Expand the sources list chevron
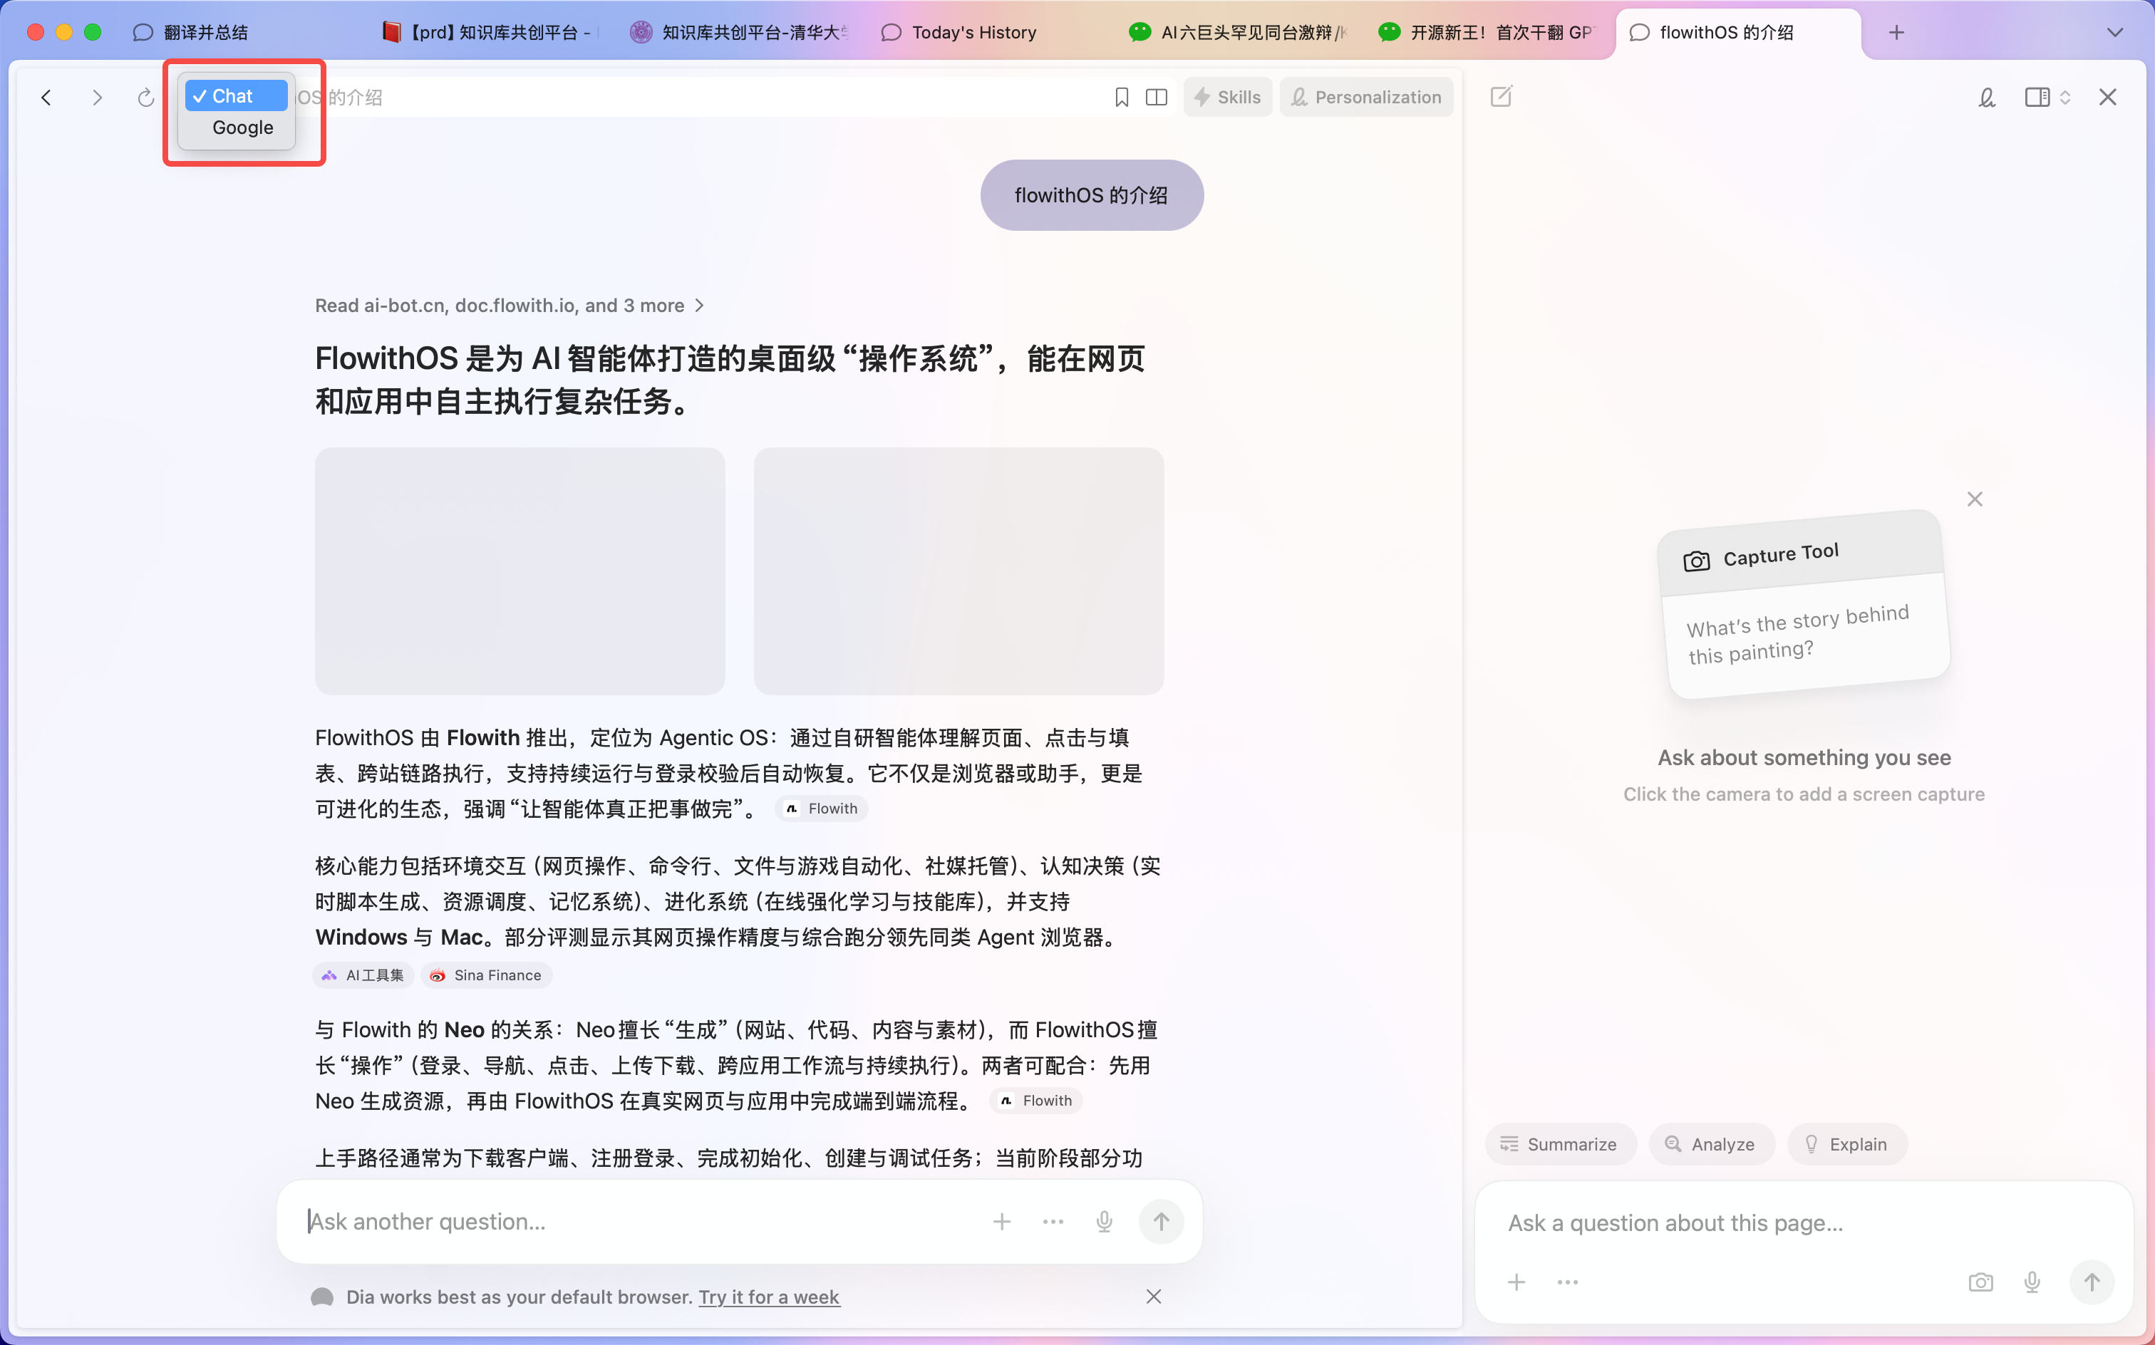The width and height of the screenshot is (2155, 1345). click(699, 305)
